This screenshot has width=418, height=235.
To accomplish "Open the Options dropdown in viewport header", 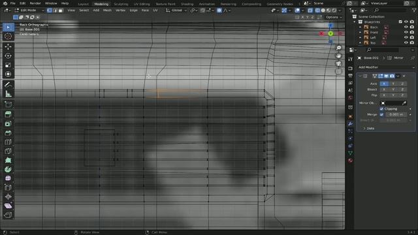I will pyautogui.click(x=334, y=17).
